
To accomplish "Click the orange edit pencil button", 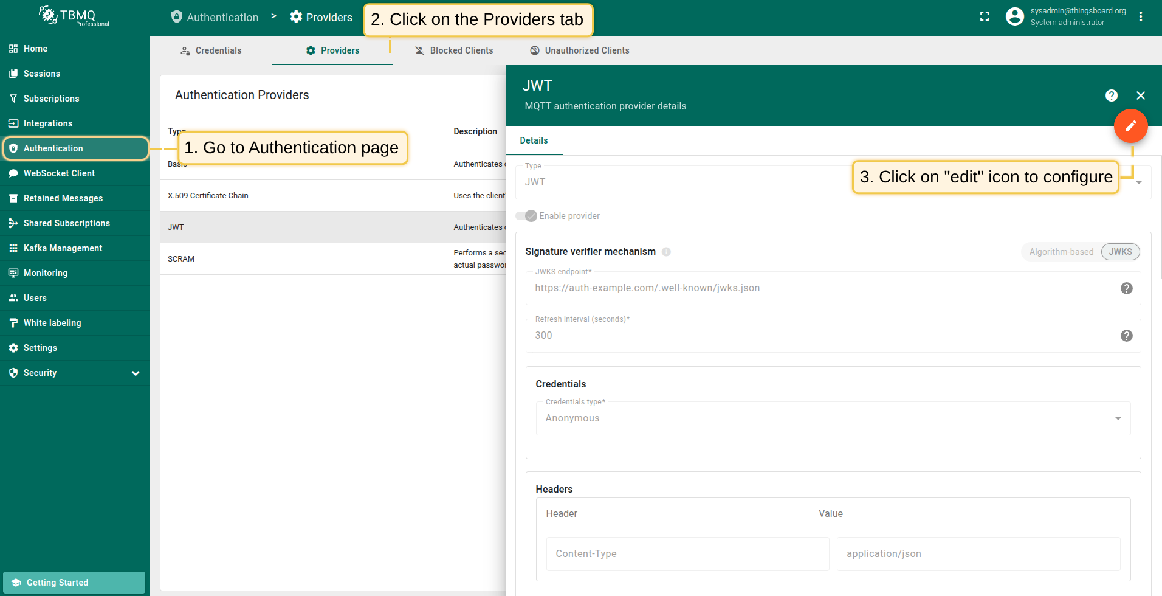I will [x=1130, y=126].
